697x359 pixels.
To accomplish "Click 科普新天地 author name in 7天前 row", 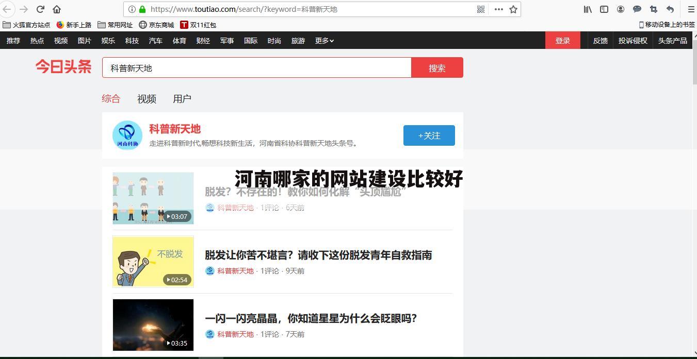I will (x=235, y=334).
